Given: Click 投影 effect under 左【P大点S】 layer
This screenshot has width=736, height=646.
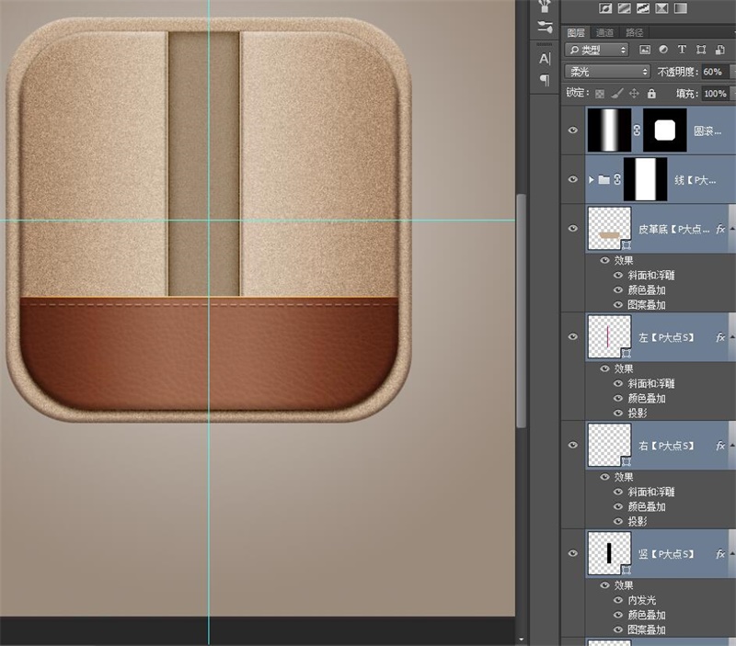Looking at the screenshot, I should click(638, 413).
